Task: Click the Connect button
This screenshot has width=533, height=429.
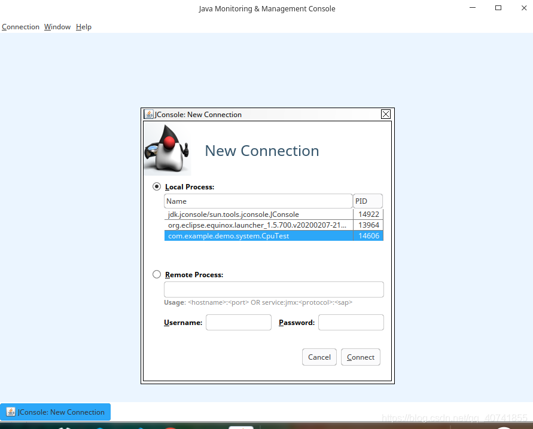Action: pos(360,357)
